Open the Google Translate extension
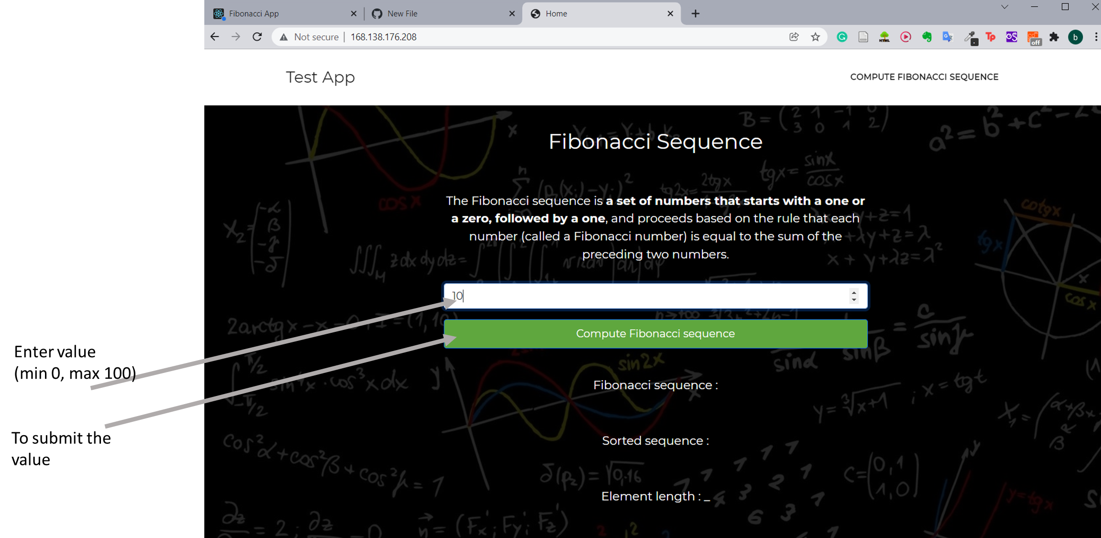Screen dimensions: 1101x538 948,37
